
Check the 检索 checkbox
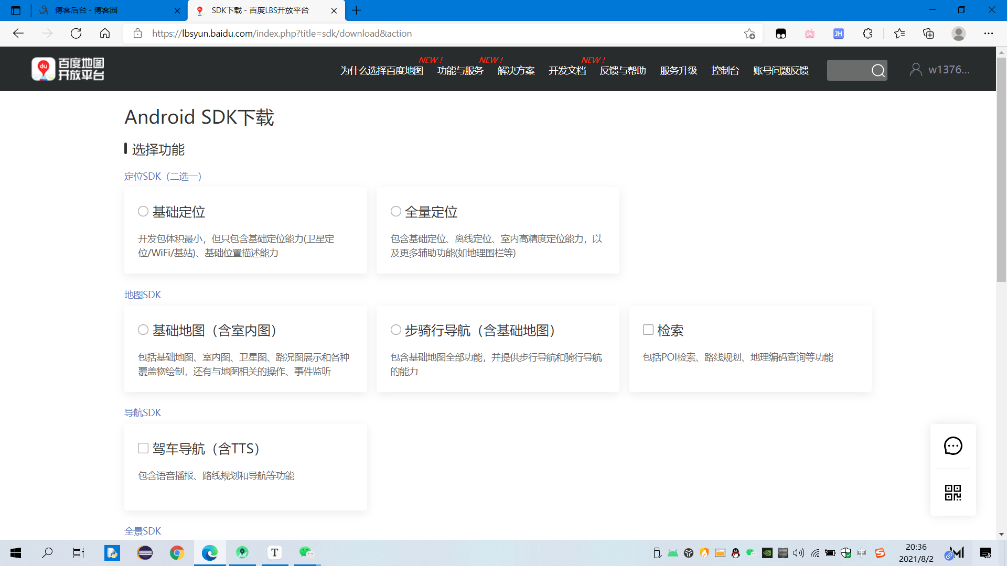[648, 330]
